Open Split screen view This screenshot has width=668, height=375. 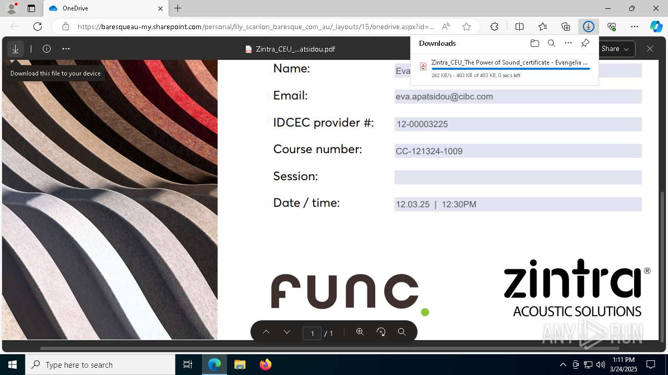pyautogui.click(x=520, y=27)
